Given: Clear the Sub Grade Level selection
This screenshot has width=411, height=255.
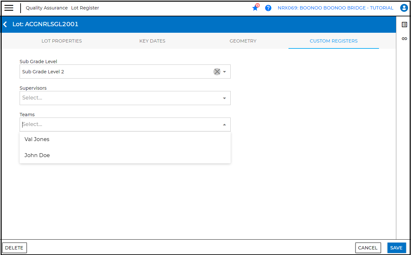Looking at the screenshot, I should [217, 72].
